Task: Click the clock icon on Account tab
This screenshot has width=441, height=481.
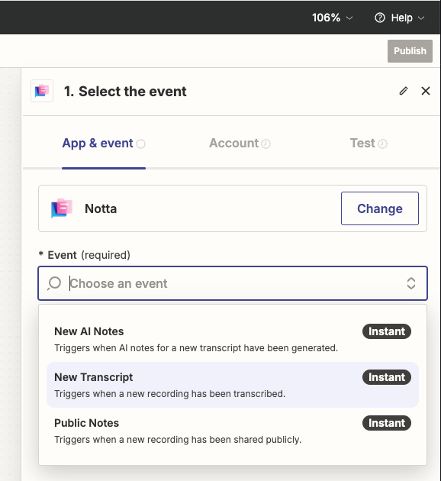Action: [x=266, y=144]
